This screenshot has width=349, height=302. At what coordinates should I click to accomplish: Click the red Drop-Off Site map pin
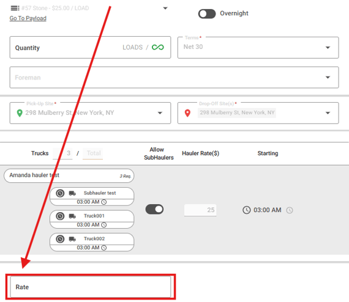tap(187, 113)
